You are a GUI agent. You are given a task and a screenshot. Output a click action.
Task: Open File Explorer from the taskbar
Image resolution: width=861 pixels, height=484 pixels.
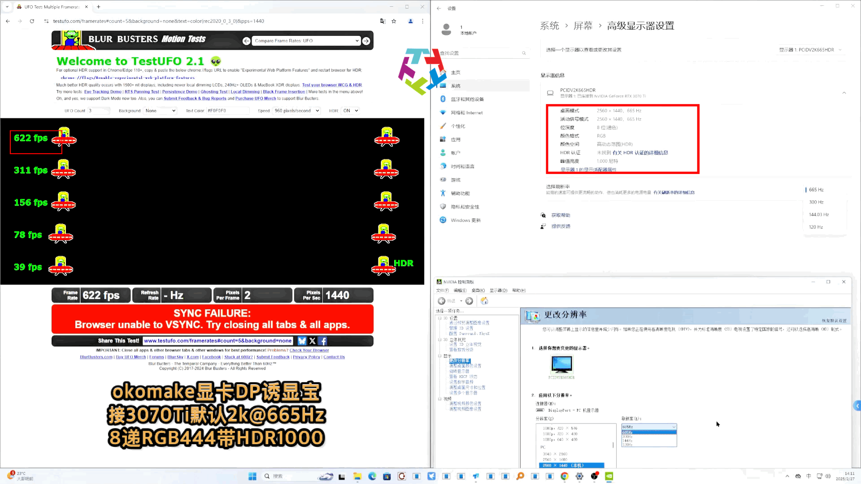point(357,476)
